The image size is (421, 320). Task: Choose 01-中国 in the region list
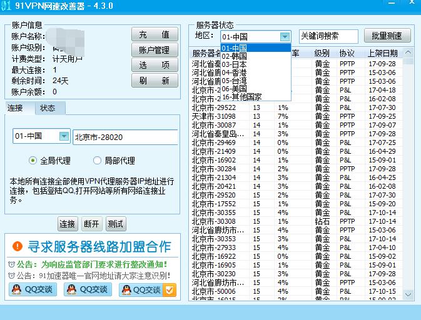(256, 48)
